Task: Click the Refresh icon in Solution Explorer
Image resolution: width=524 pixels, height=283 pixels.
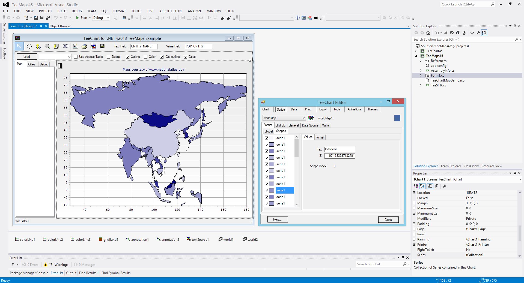Action: [452, 33]
